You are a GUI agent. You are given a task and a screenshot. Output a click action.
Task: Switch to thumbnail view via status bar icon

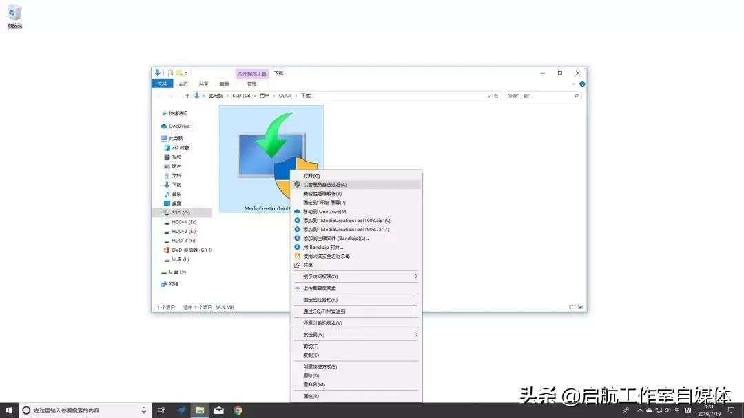[579, 307]
